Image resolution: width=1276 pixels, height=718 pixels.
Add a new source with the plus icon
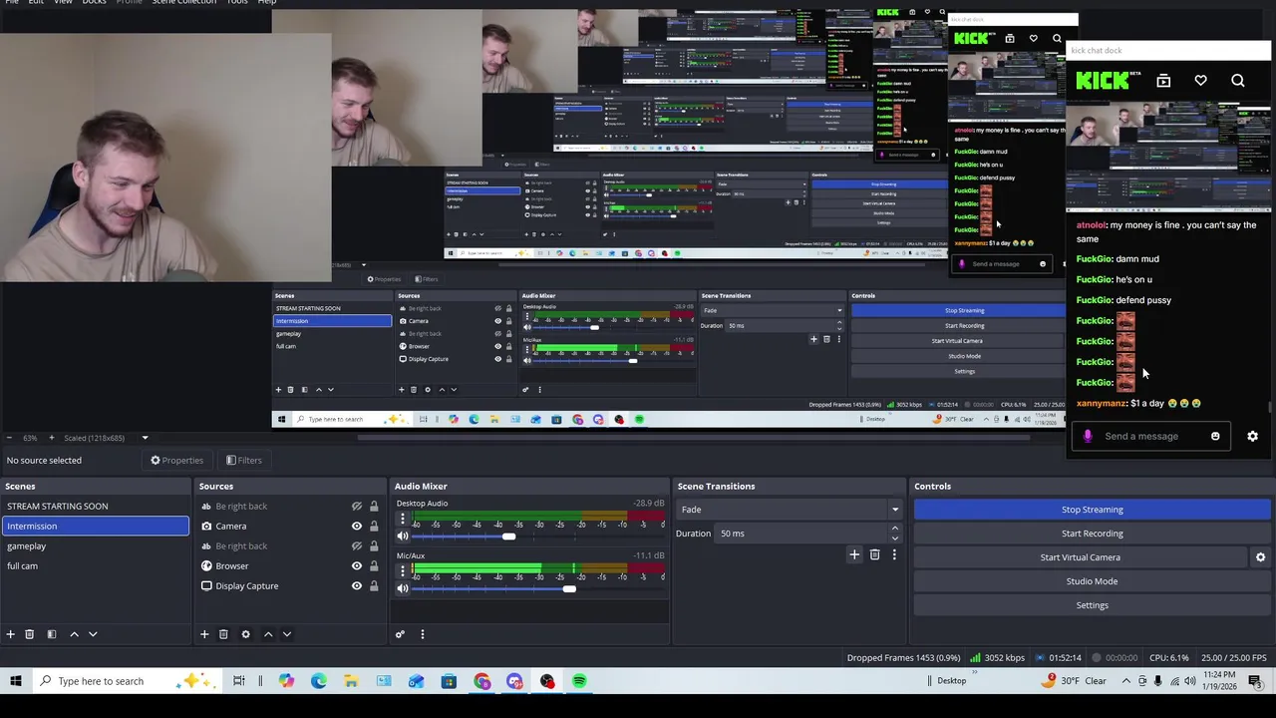click(204, 634)
